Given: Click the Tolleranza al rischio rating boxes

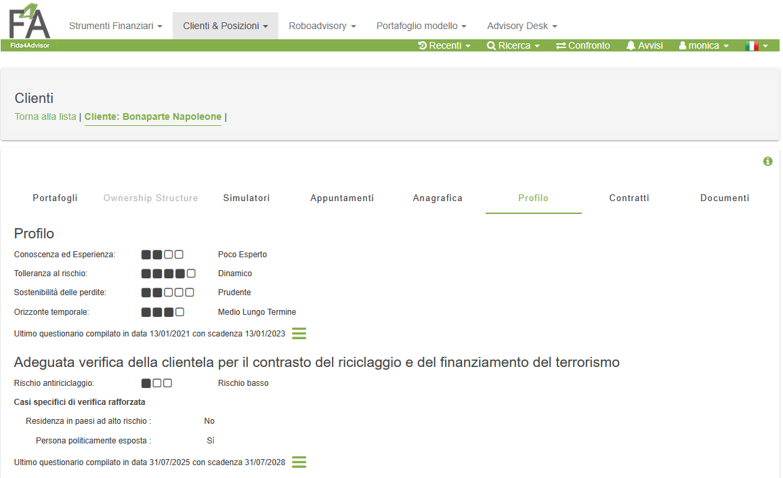Looking at the screenshot, I should pyautogui.click(x=168, y=274).
